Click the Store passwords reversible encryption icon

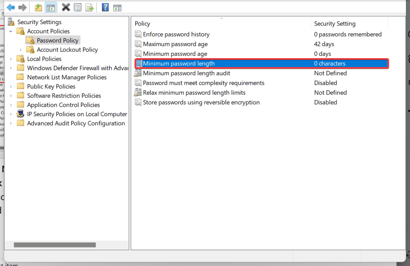click(138, 102)
